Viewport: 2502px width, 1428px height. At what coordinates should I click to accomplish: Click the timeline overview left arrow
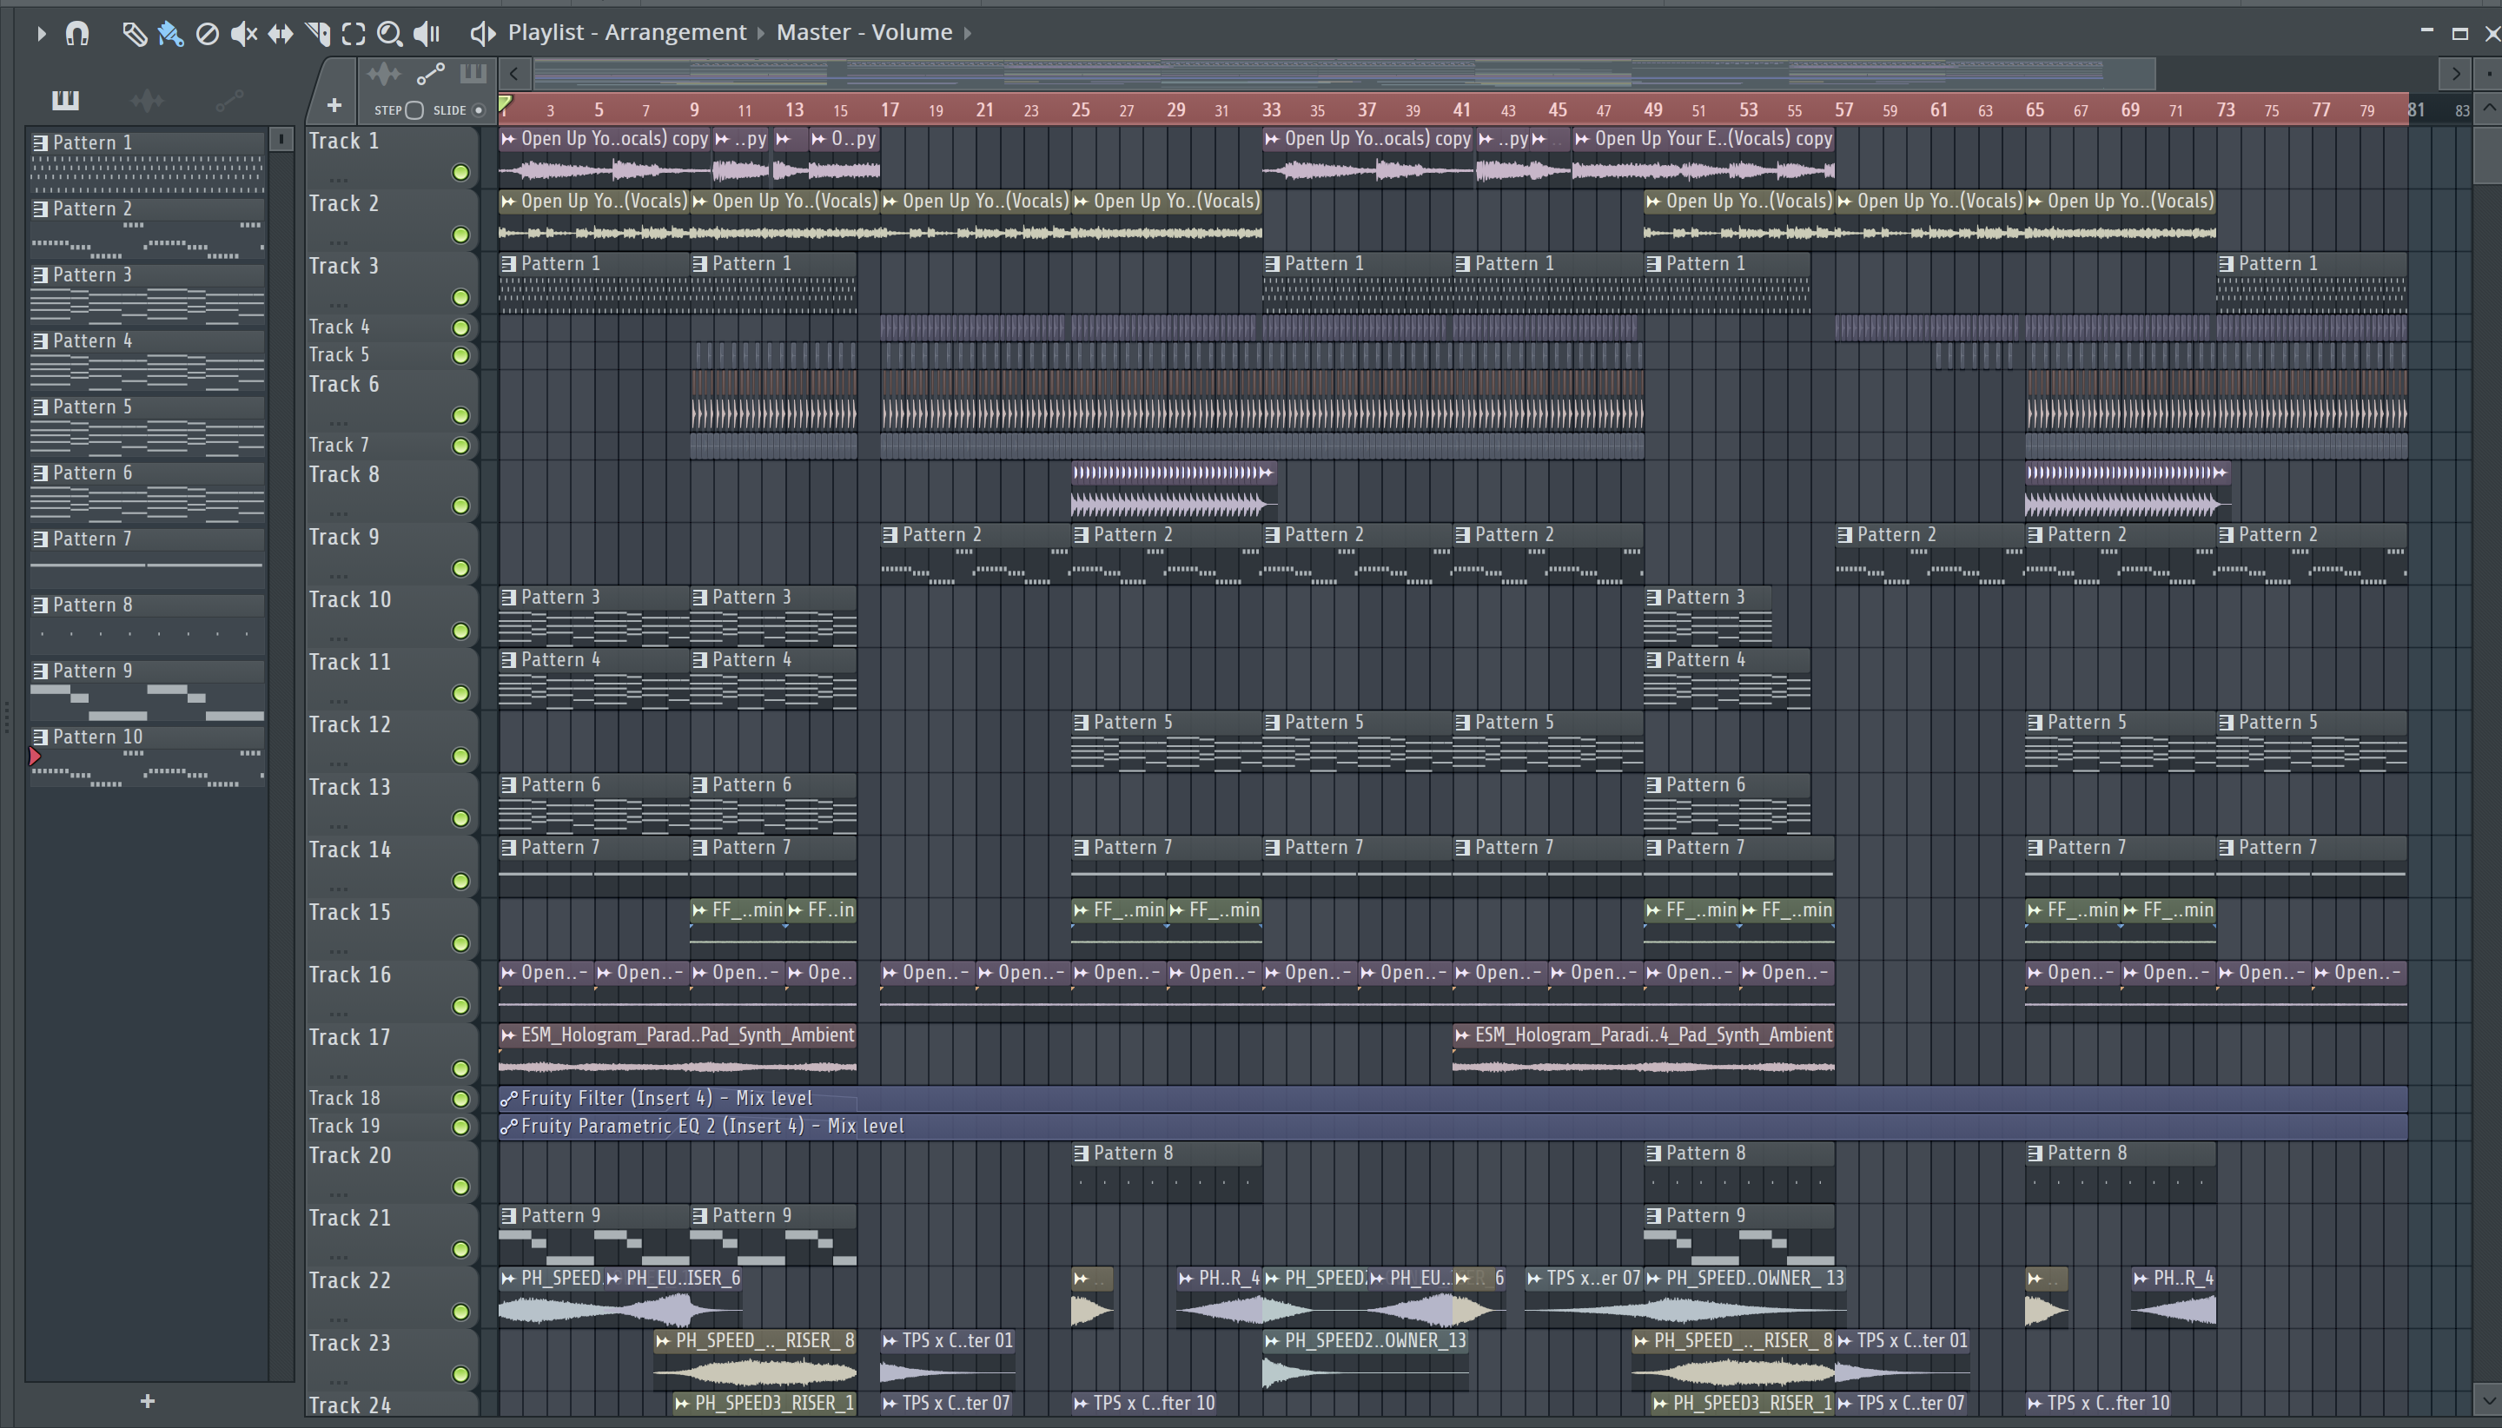(x=514, y=74)
